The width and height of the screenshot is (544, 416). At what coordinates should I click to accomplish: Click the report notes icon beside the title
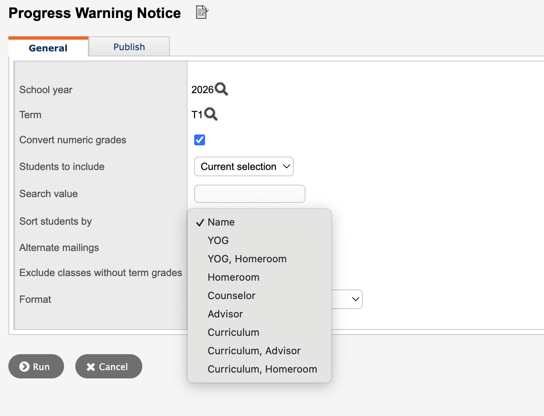(x=202, y=13)
